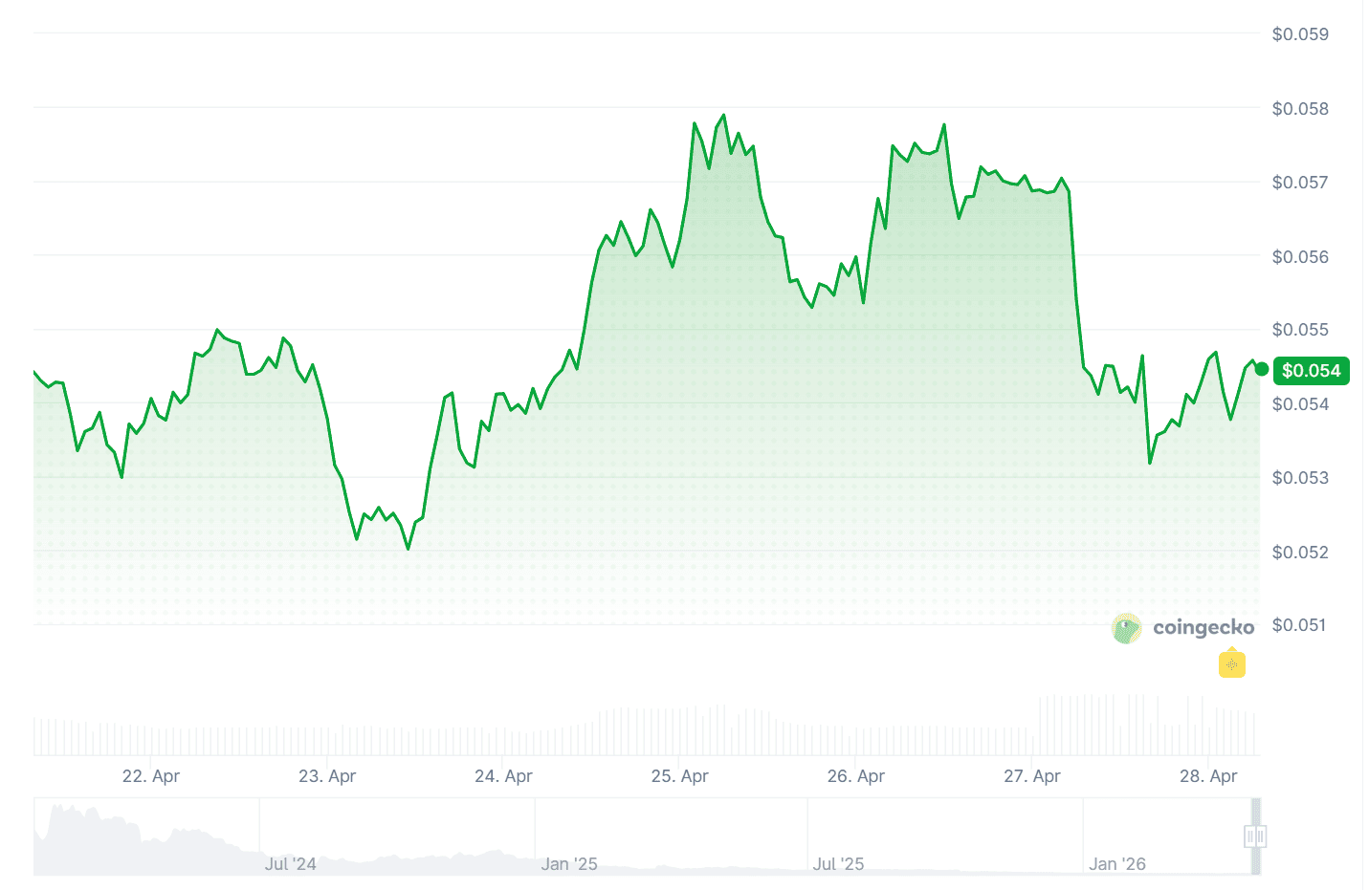Click the 27. Apr date axis label
The image size is (1369, 890).
[x=1031, y=776]
